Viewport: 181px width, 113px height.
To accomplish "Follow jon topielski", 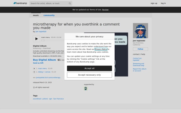I will point(141,49).
